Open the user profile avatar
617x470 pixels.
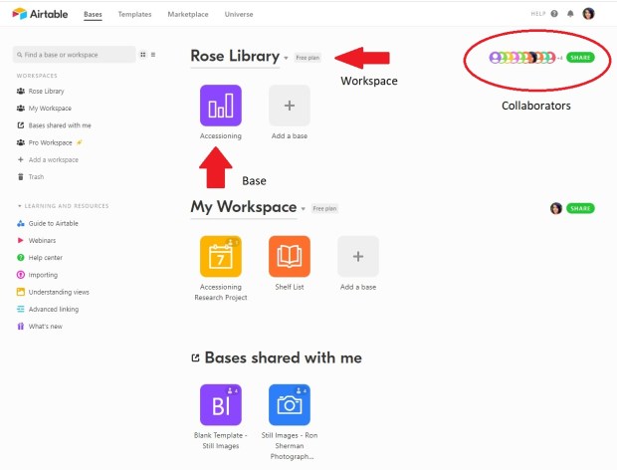(x=588, y=14)
